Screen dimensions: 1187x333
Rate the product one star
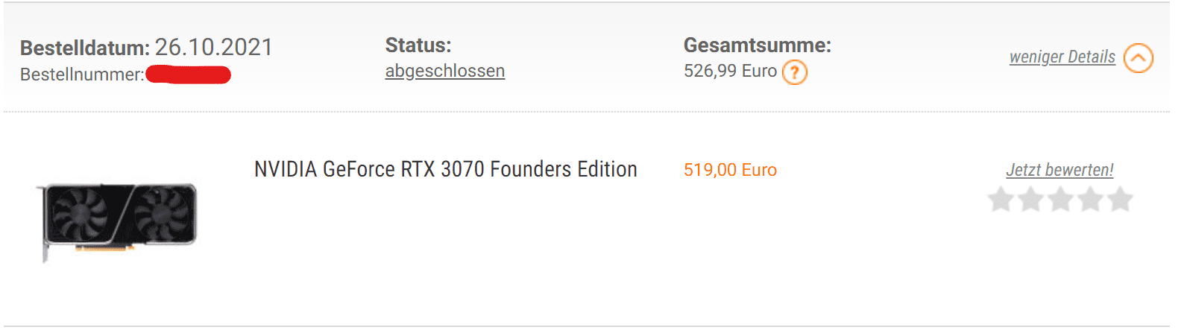(x=1001, y=200)
